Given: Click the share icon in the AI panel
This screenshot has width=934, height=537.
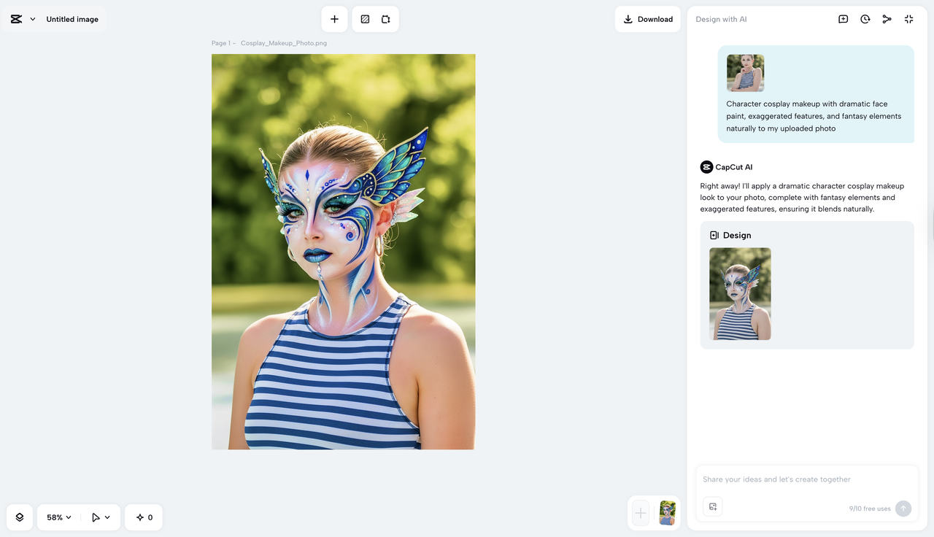Looking at the screenshot, I should click(x=887, y=19).
